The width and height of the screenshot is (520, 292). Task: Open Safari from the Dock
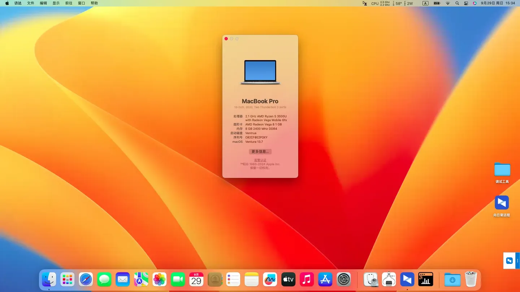pyautogui.click(x=86, y=279)
